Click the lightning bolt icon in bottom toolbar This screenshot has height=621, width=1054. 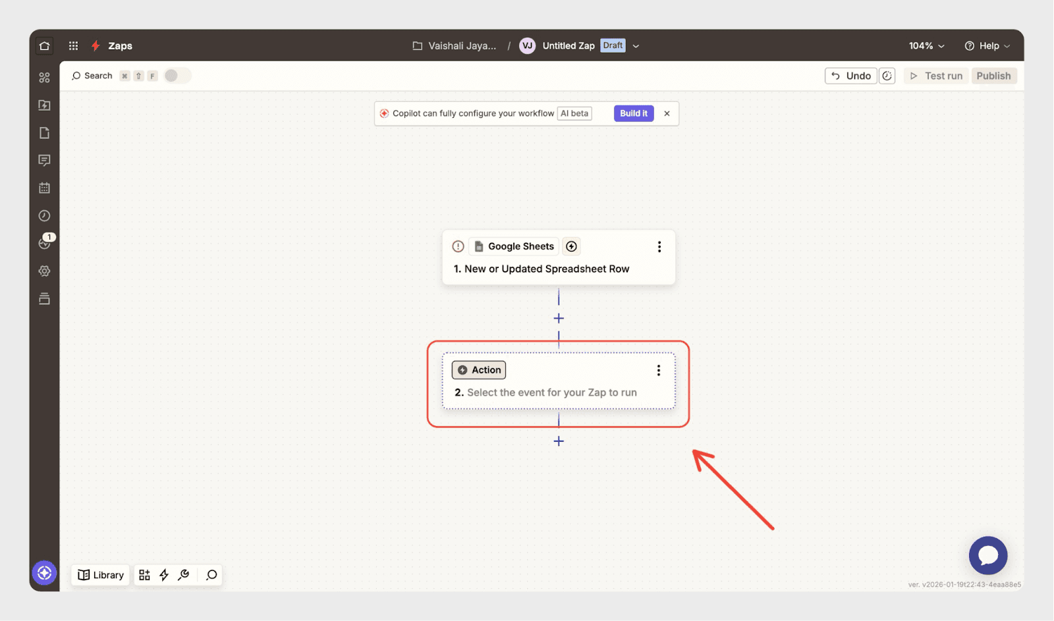(164, 575)
